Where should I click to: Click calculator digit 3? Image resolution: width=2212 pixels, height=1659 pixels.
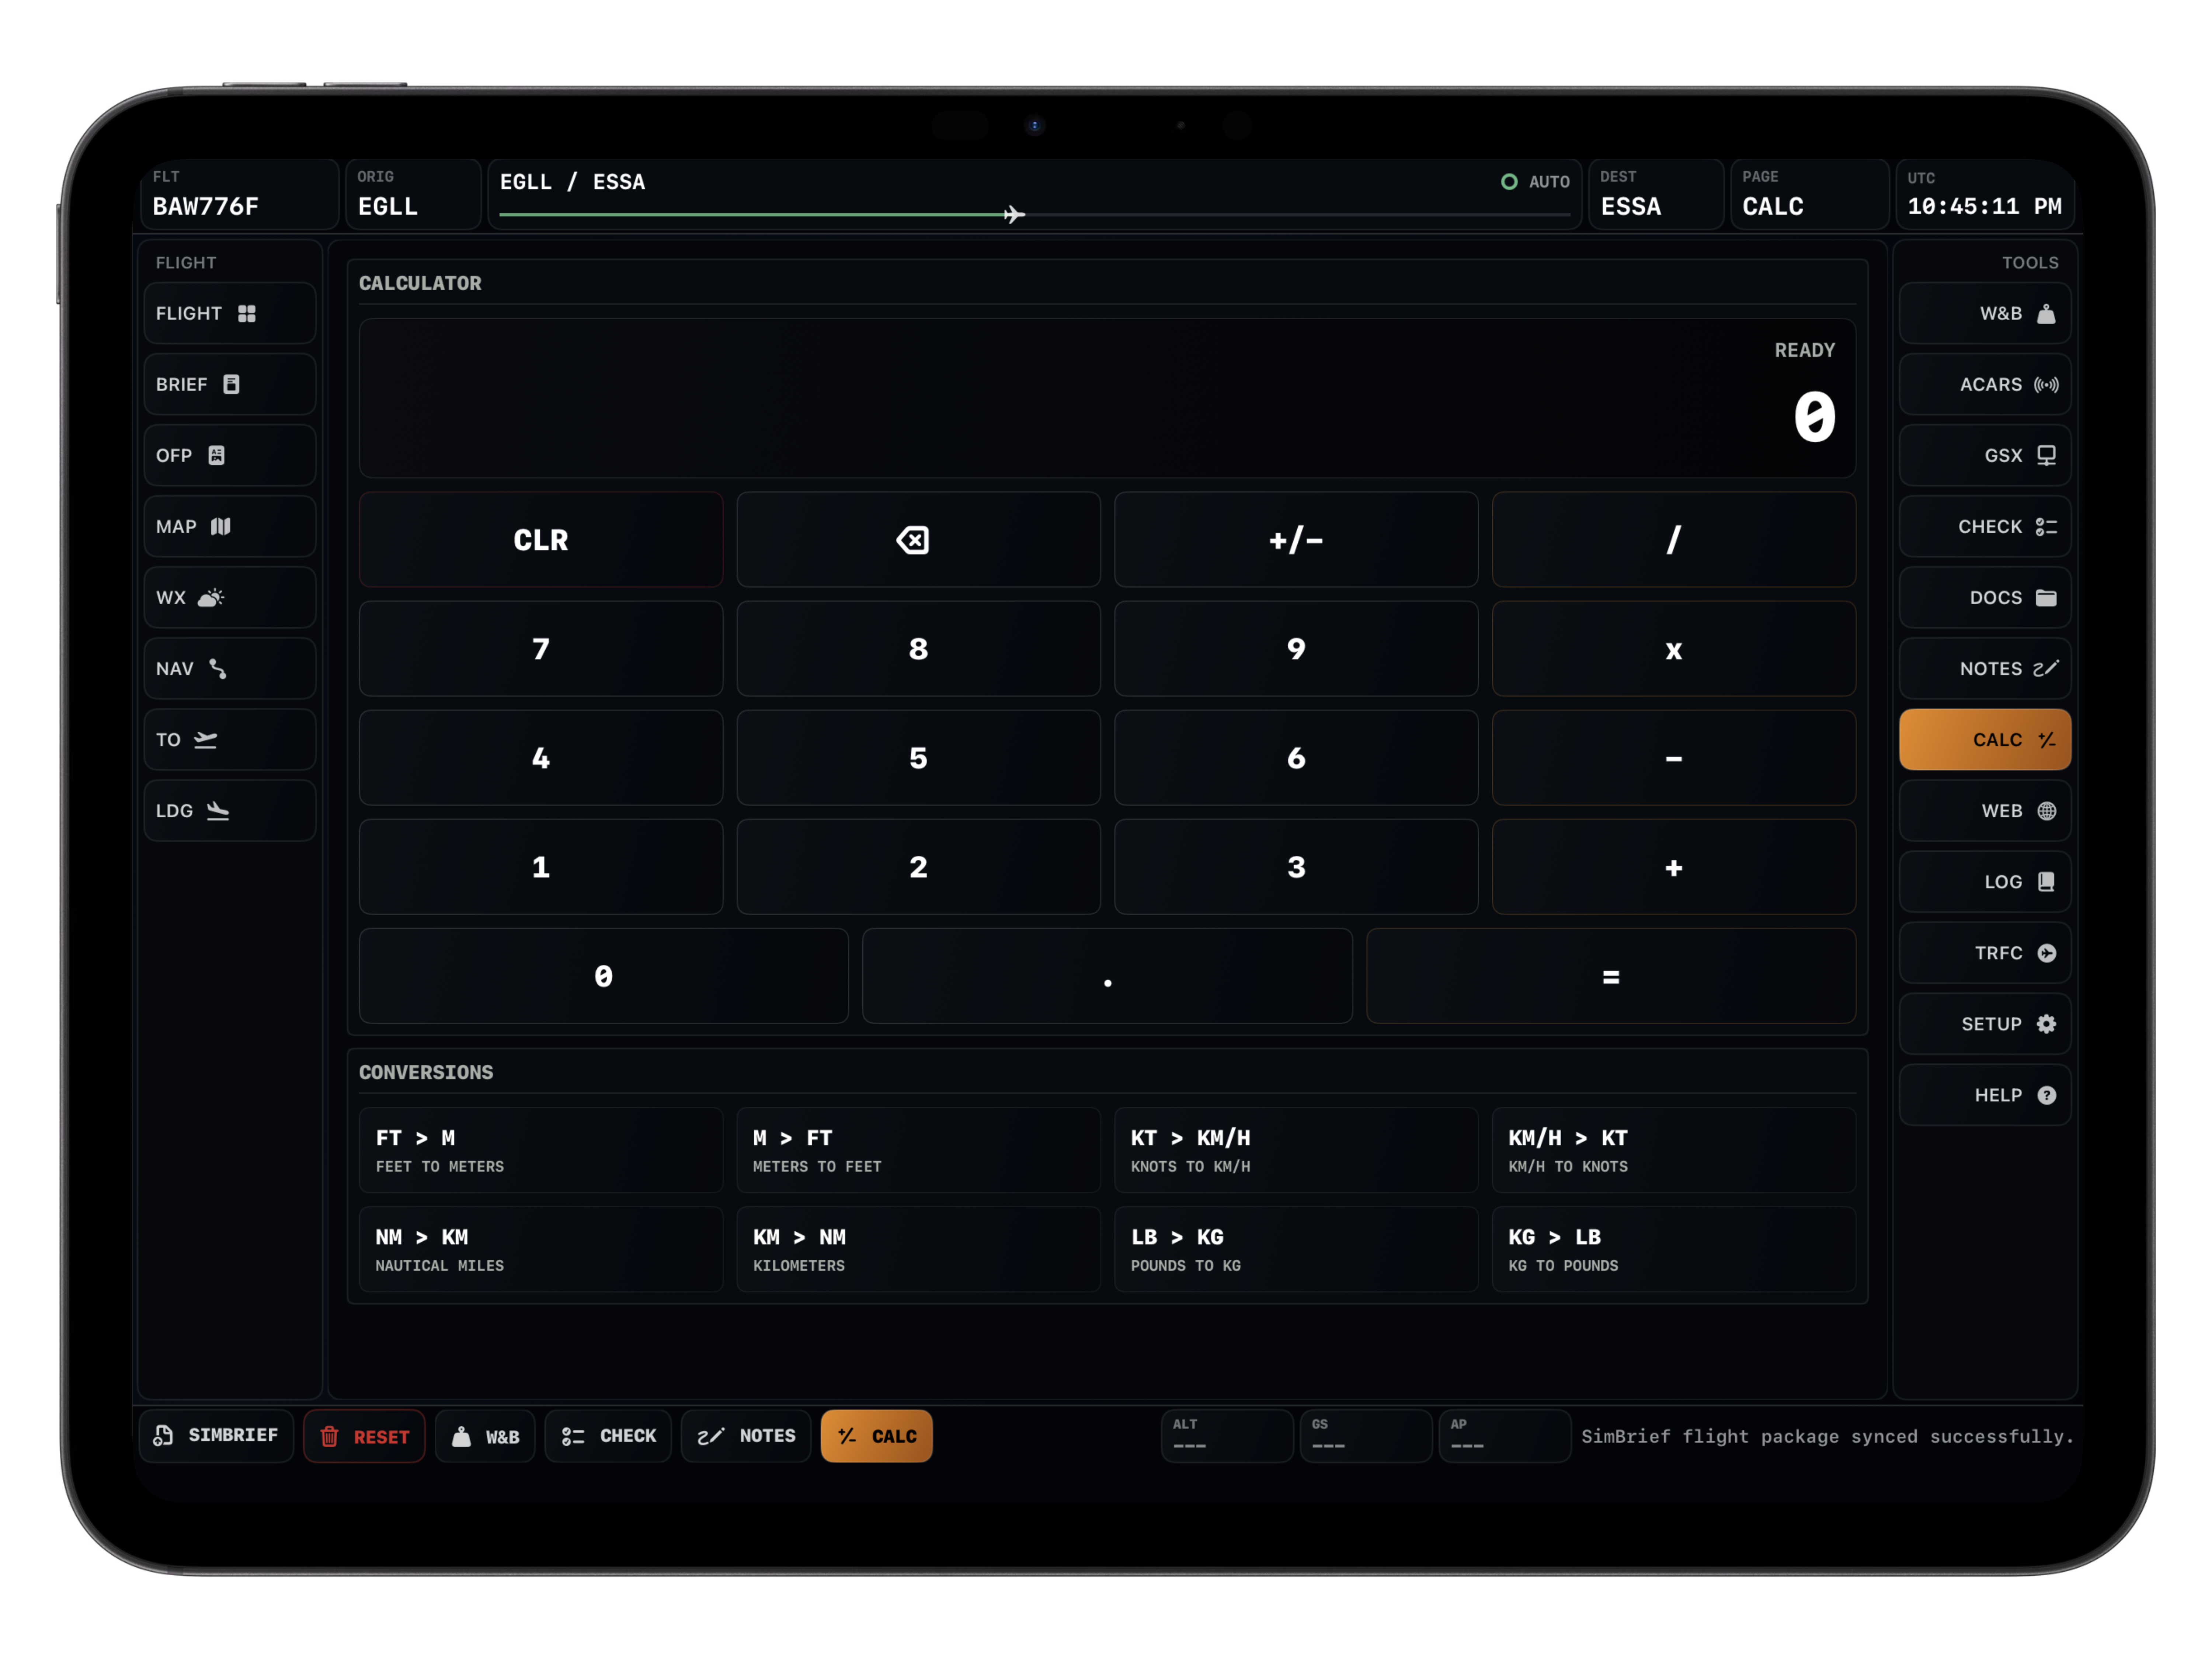point(1296,867)
